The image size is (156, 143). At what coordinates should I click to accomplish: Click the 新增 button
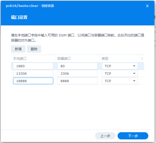coord(18,49)
